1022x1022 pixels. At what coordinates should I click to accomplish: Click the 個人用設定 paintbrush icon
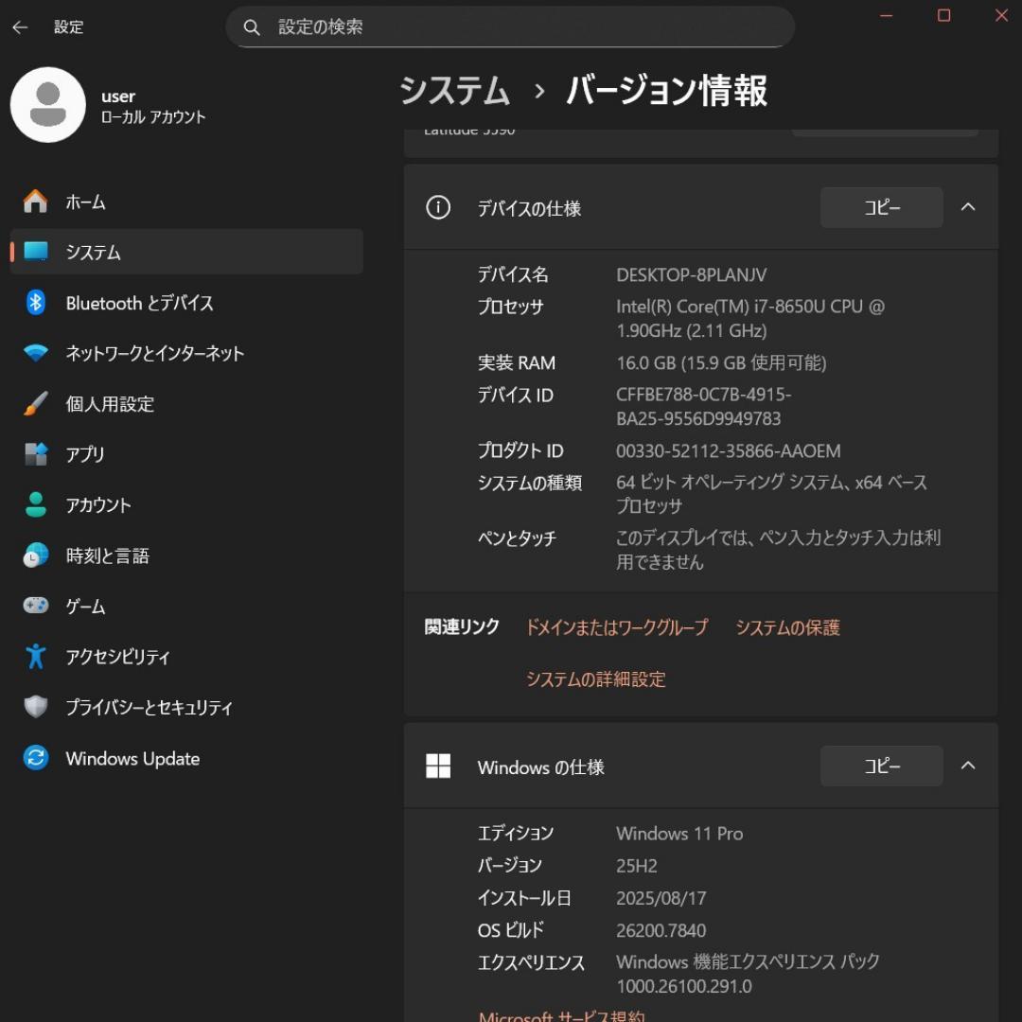(x=35, y=403)
